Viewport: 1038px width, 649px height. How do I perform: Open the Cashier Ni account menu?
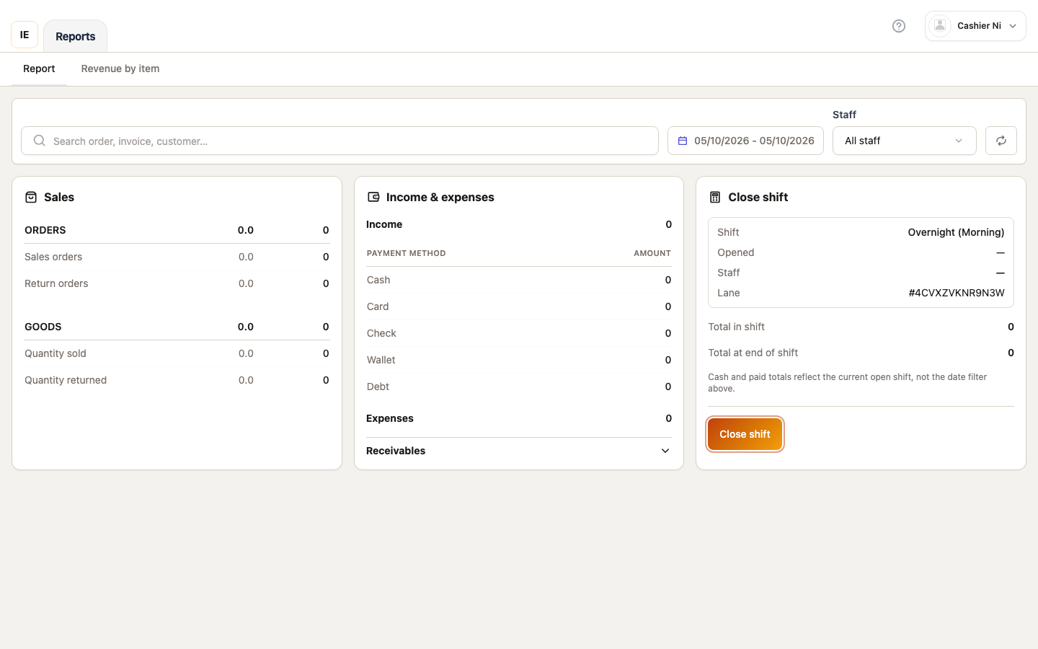tap(975, 26)
